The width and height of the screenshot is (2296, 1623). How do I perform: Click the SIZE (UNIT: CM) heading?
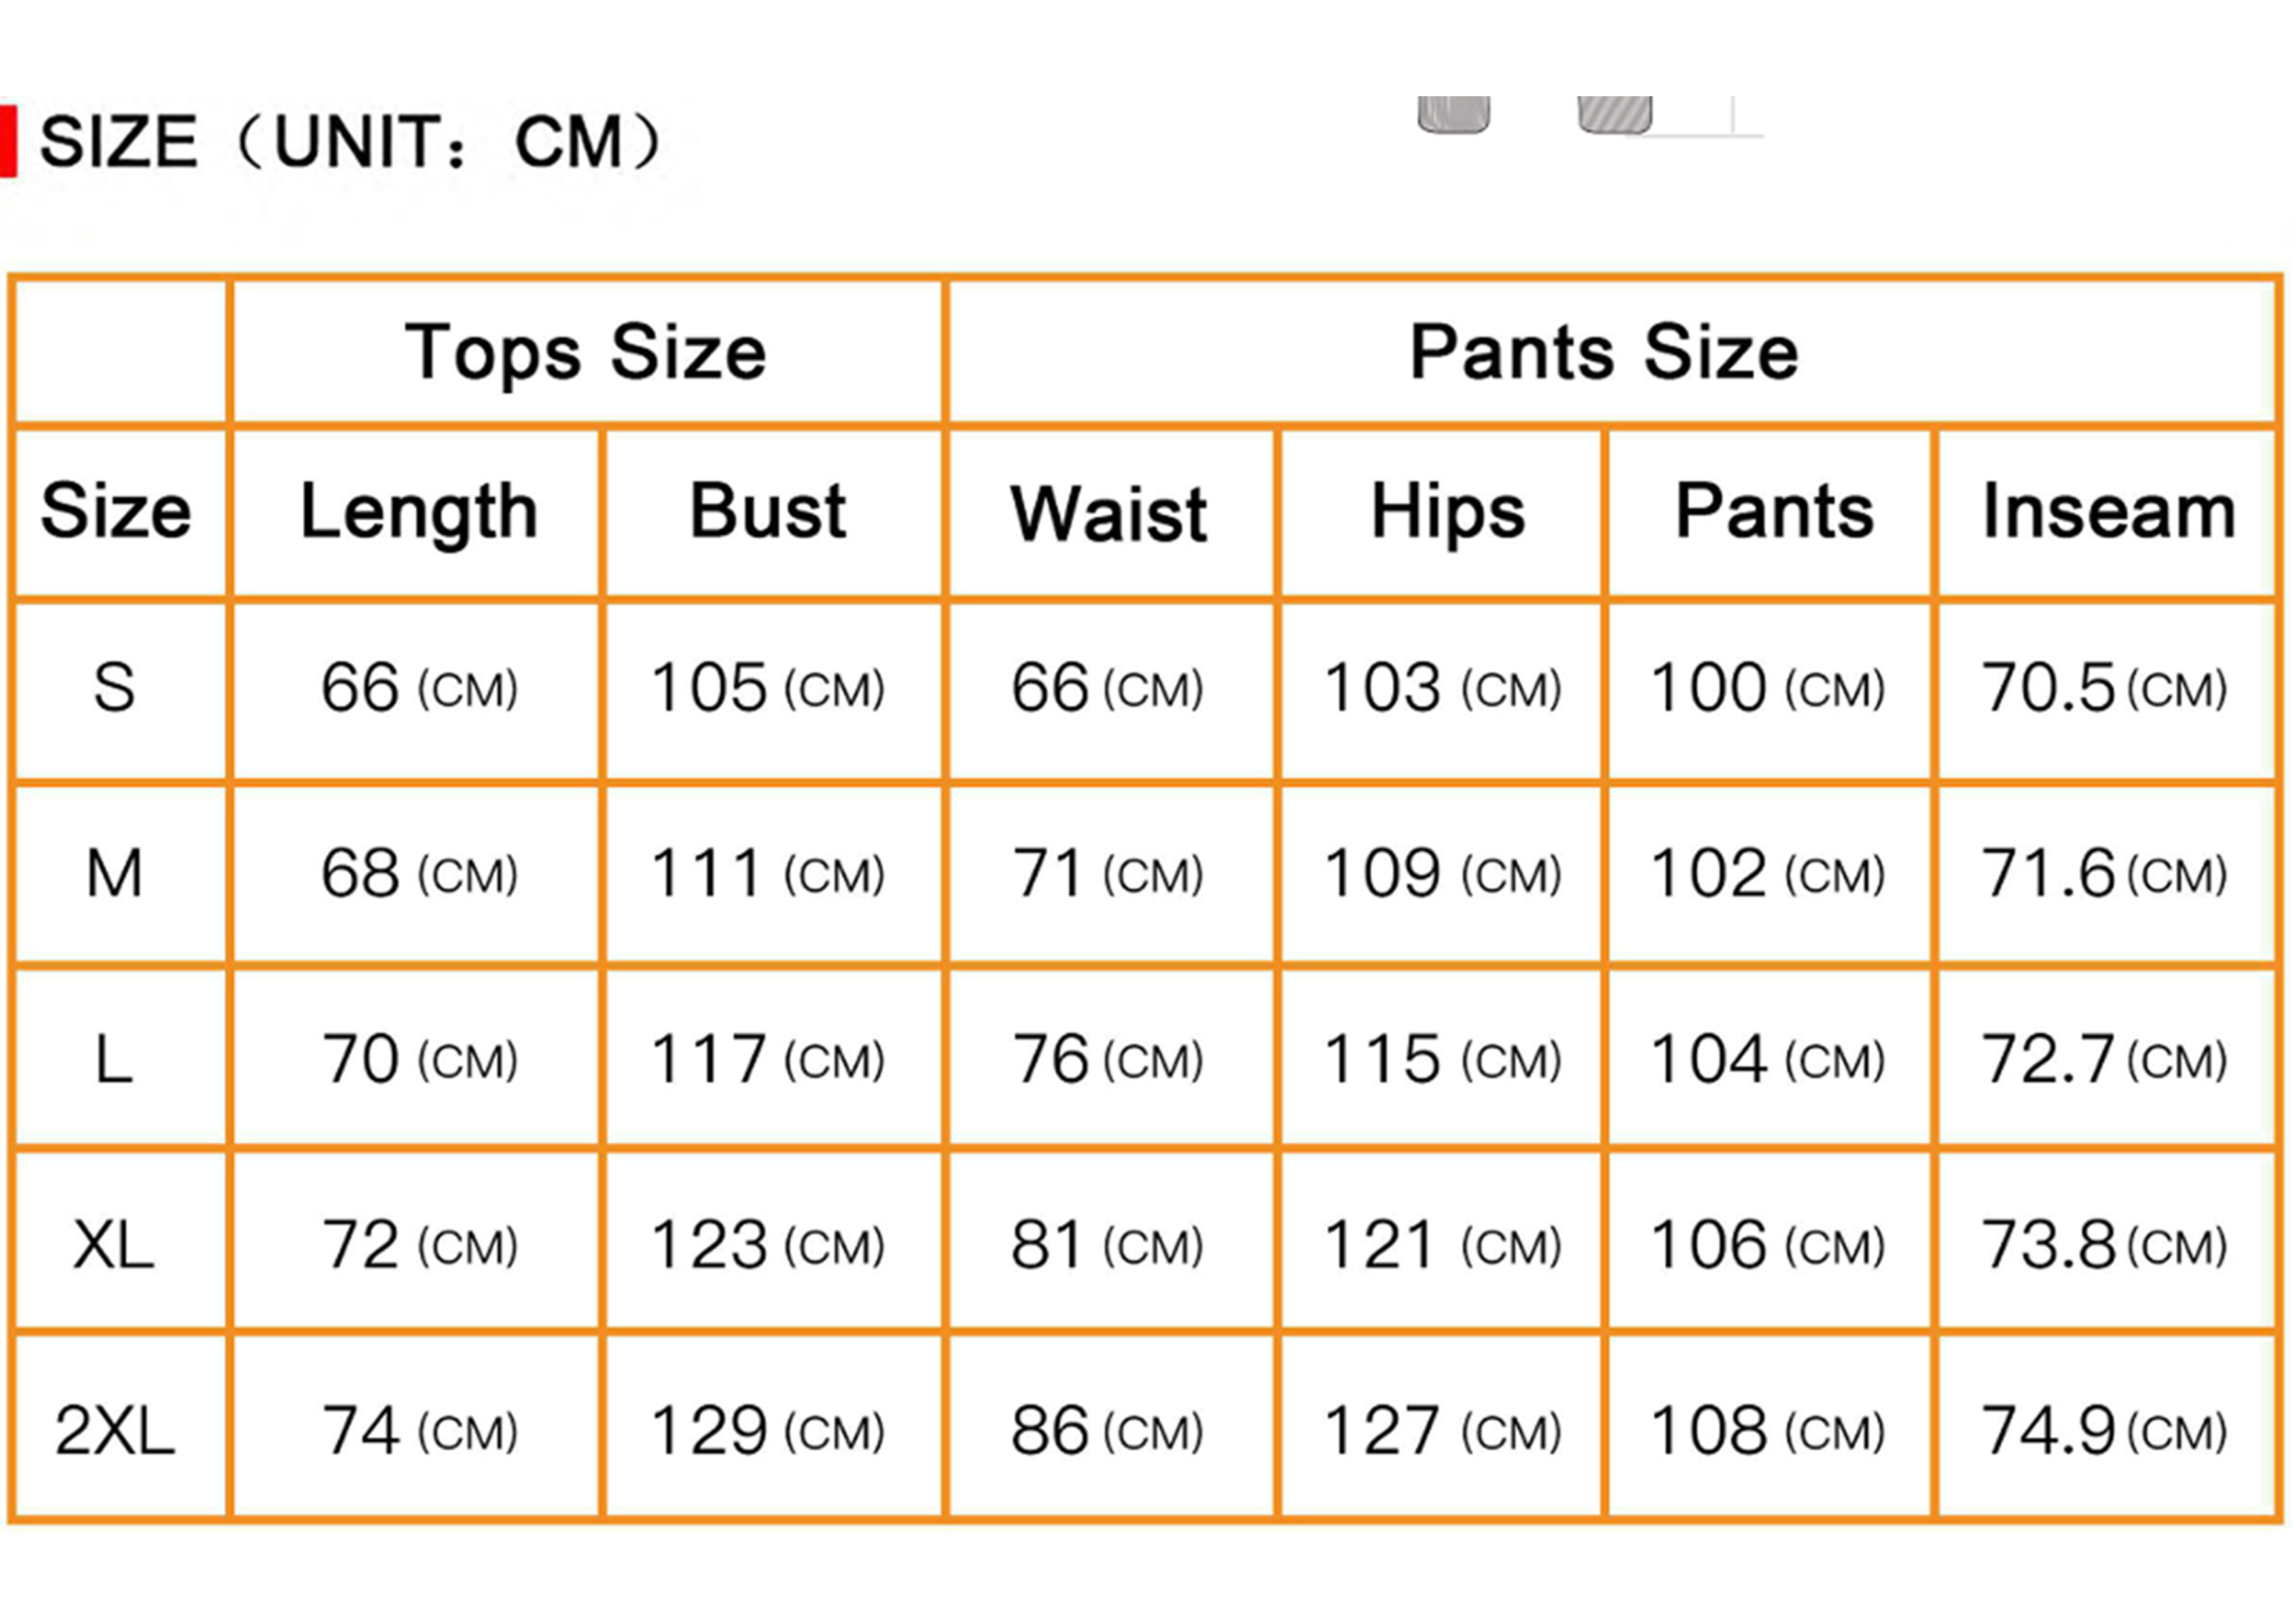tap(350, 142)
